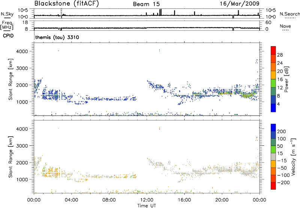The width and height of the screenshot is (300, 208).
Task: Click the 16/Mar/2009 date text
Action: click(240, 4)
